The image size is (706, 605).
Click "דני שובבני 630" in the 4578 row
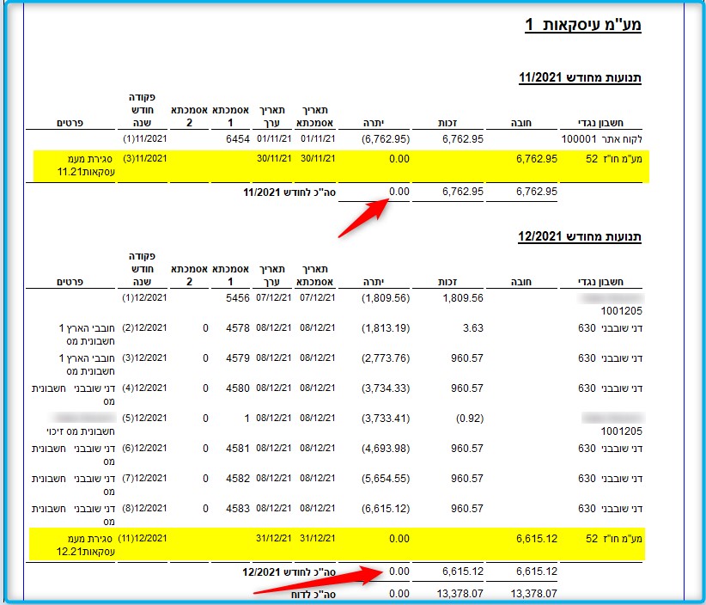click(610, 328)
